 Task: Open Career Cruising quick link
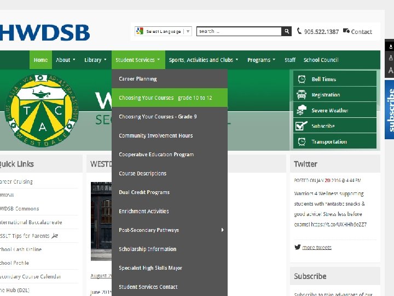[x=16, y=182]
